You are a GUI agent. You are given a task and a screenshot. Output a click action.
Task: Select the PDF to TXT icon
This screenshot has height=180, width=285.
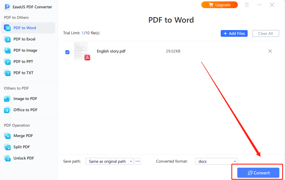pos(8,73)
